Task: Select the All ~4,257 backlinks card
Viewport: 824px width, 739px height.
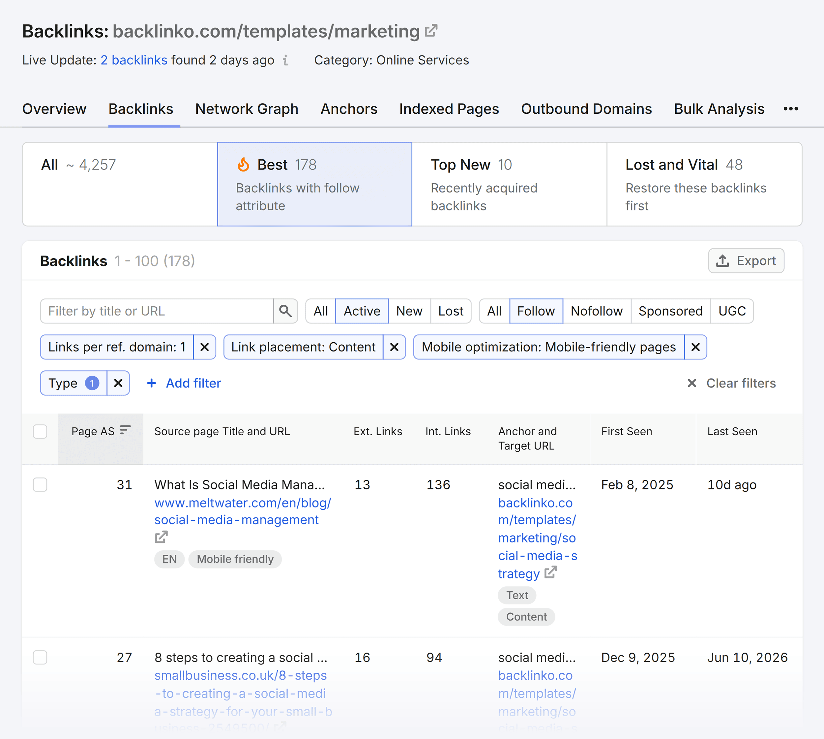Action: click(x=120, y=184)
